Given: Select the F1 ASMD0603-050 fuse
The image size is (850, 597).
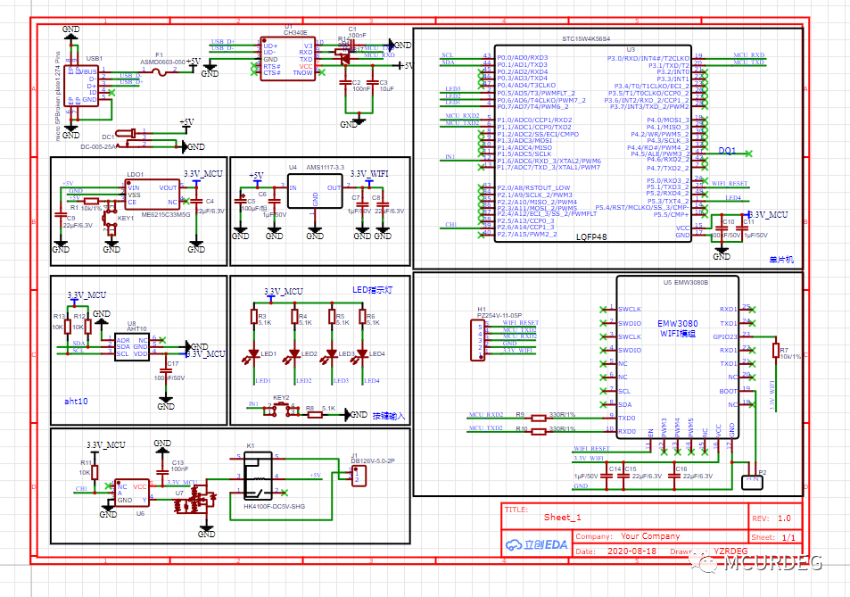Looking at the screenshot, I should pos(159,70).
